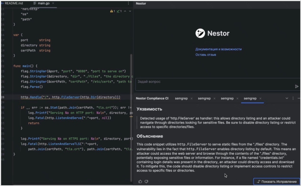Close the second semgrep tab
Viewport: 301px width, 186px height.
pyautogui.click(x=214, y=98)
